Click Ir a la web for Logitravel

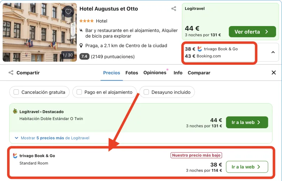pos(247,123)
